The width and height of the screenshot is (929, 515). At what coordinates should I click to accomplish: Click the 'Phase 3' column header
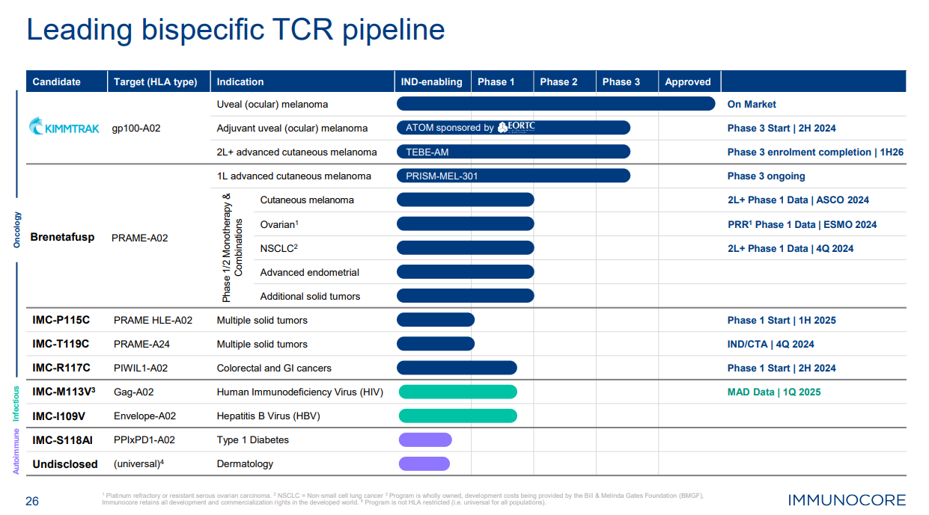click(621, 81)
